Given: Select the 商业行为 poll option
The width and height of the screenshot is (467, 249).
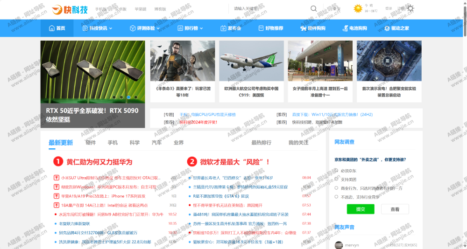Looking at the screenshot, I should (x=336, y=188).
